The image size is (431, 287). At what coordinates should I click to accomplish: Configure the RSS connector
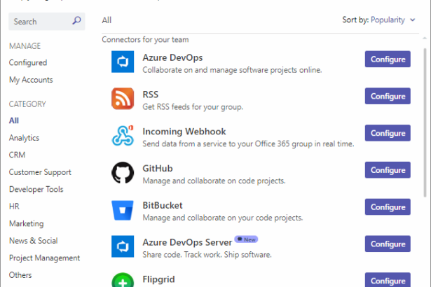pos(388,96)
